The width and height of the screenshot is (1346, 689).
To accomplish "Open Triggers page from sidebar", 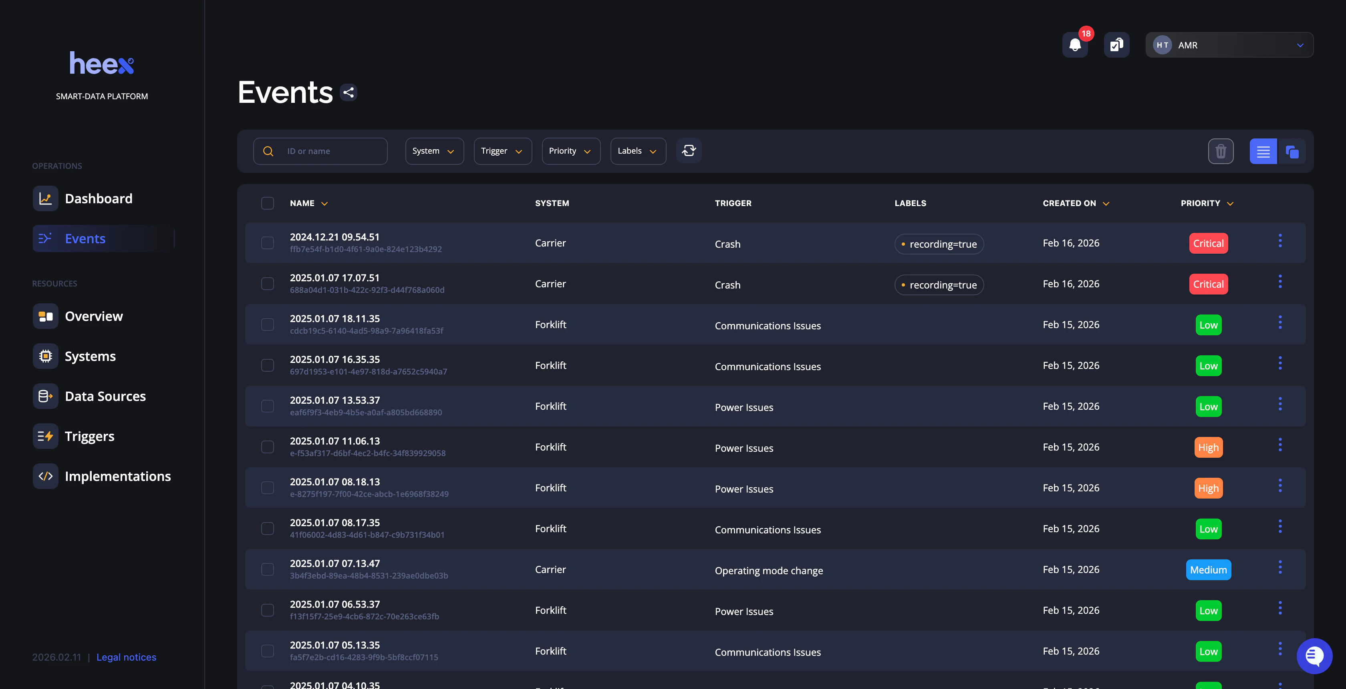I will click(x=89, y=437).
